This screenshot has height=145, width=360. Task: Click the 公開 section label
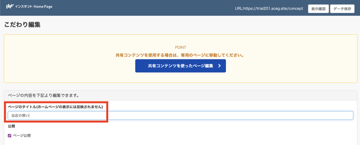click(11, 126)
